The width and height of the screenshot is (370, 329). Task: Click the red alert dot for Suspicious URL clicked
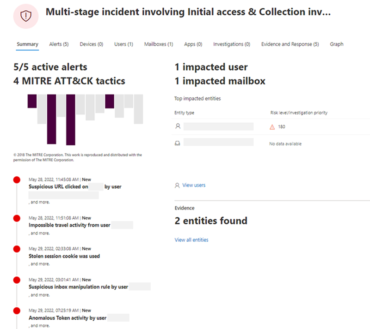pos(17,180)
